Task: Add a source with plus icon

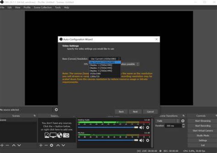Action: [x=41, y=145]
